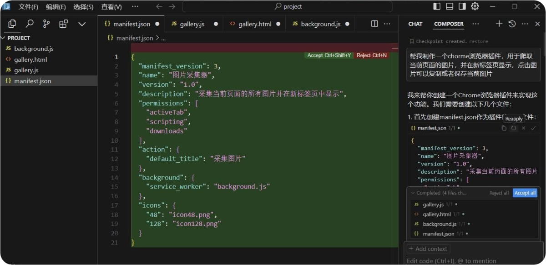The image size is (546, 265).
Task: Accept the manifest.json code block with checkmark
Action: [x=533, y=128]
